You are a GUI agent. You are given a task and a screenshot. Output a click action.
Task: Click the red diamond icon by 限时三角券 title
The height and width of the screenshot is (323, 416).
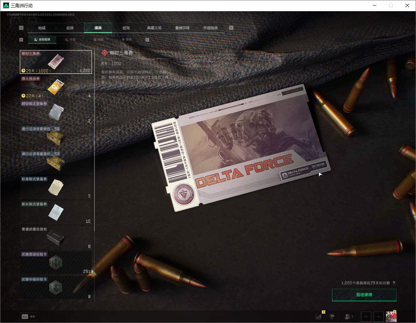105,53
